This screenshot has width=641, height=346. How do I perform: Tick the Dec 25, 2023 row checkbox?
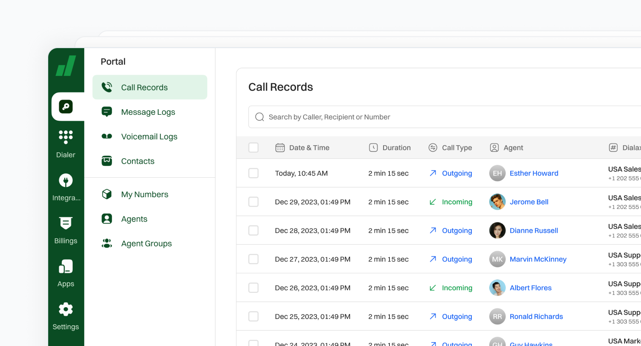(x=253, y=316)
